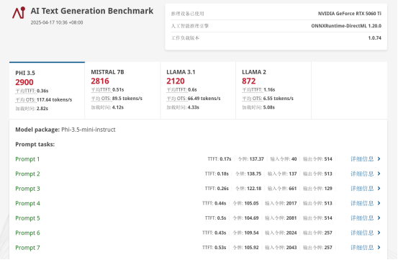The width and height of the screenshot is (398, 260).
Task: Click Prompt 2 token rate 138.75 value
Action: (254, 174)
